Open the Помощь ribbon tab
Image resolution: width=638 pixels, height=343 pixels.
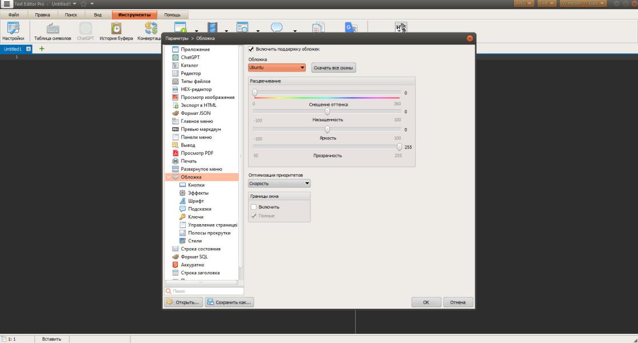[x=172, y=15]
